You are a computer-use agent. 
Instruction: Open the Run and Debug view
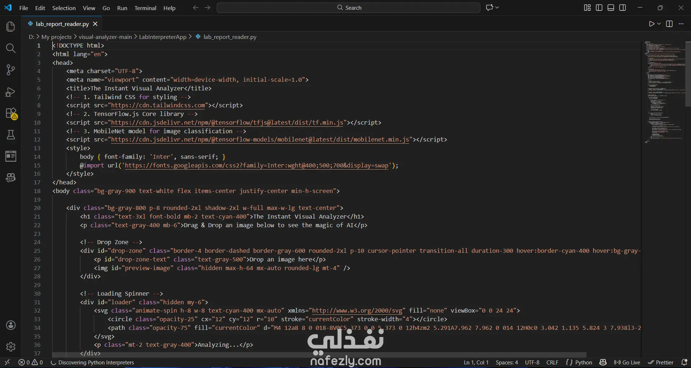coord(11,92)
